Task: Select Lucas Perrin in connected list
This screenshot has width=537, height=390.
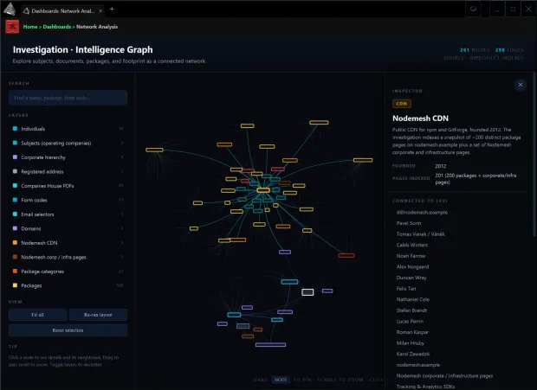Action: 410,322
